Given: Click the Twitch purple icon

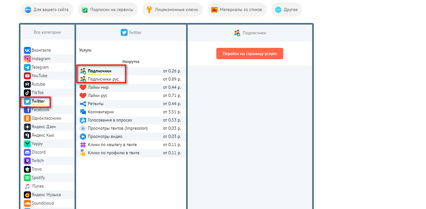Looking at the screenshot, I should click(27, 161).
